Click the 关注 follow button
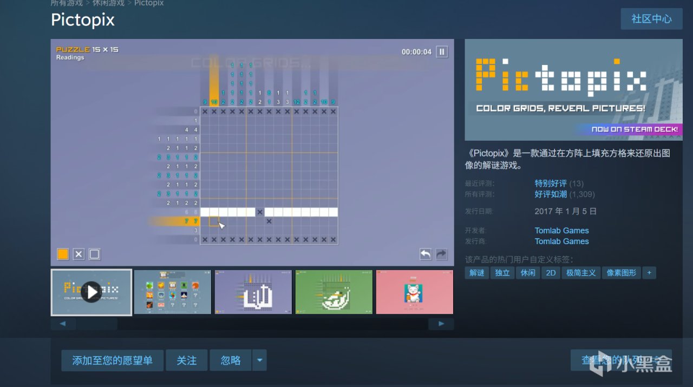693x387 pixels. click(187, 360)
